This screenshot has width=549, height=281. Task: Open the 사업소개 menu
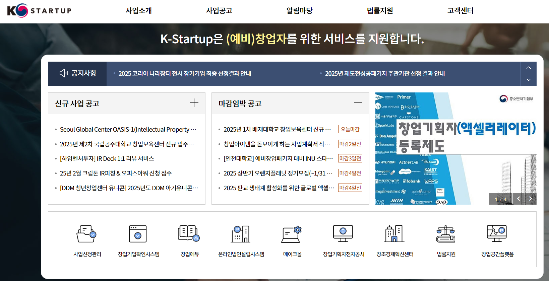[x=139, y=11]
